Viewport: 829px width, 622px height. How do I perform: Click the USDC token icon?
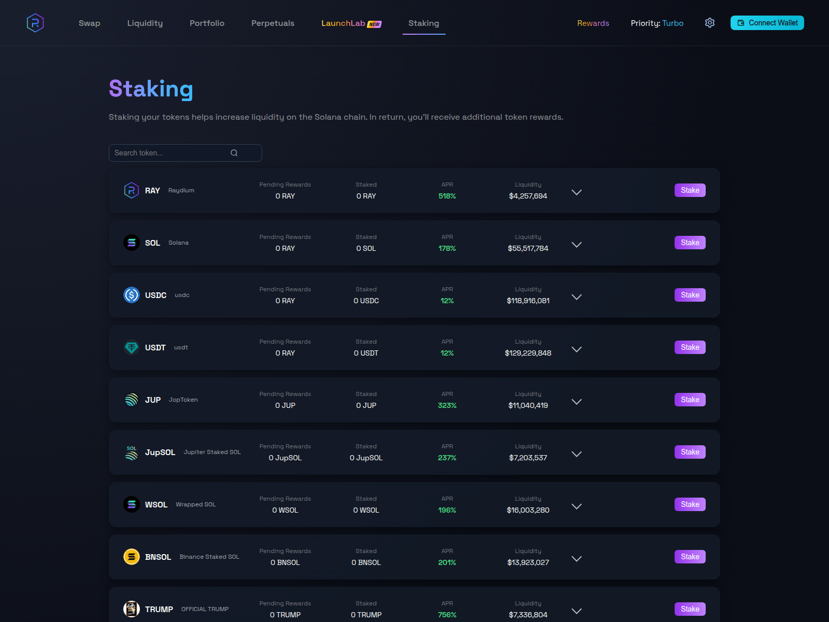(132, 295)
